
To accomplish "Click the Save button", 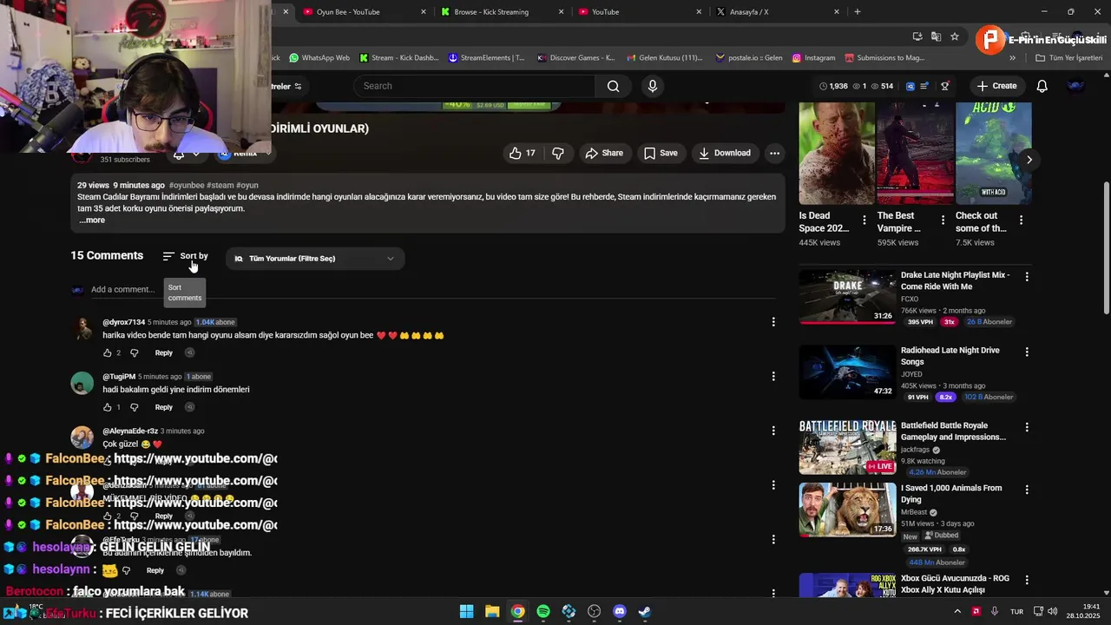I will point(661,153).
